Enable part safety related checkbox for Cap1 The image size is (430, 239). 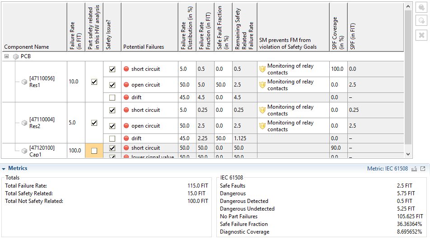(94, 151)
